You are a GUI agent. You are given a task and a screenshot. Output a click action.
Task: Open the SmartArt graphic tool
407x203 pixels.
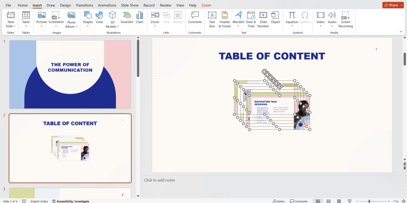point(127,18)
